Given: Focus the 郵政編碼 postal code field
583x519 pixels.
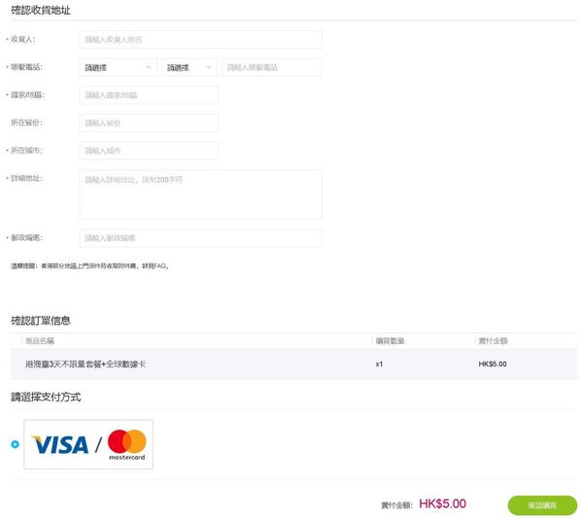Looking at the screenshot, I should 200,238.
